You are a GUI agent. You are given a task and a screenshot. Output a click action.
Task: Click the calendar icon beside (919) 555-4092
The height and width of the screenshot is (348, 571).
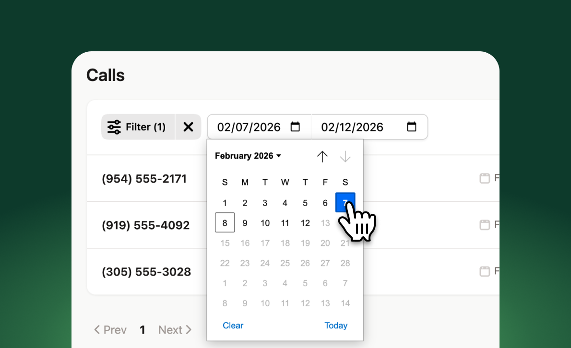(x=485, y=224)
